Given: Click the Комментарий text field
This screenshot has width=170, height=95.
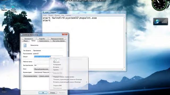Looking at the screenshot, I should pos(48,73).
